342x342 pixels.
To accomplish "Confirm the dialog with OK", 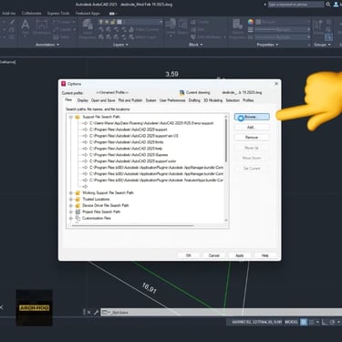I will (x=188, y=255).
